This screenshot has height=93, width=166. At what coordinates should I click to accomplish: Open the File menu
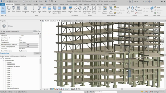2,4
